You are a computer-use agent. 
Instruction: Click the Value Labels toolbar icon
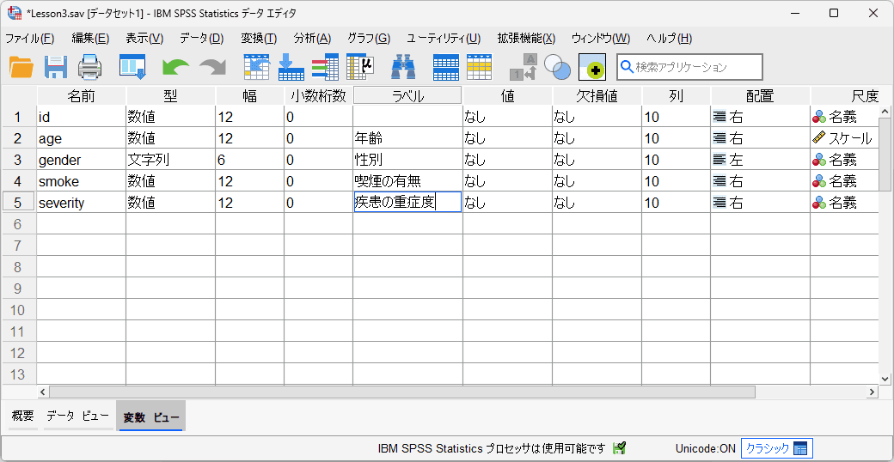click(524, 67)
